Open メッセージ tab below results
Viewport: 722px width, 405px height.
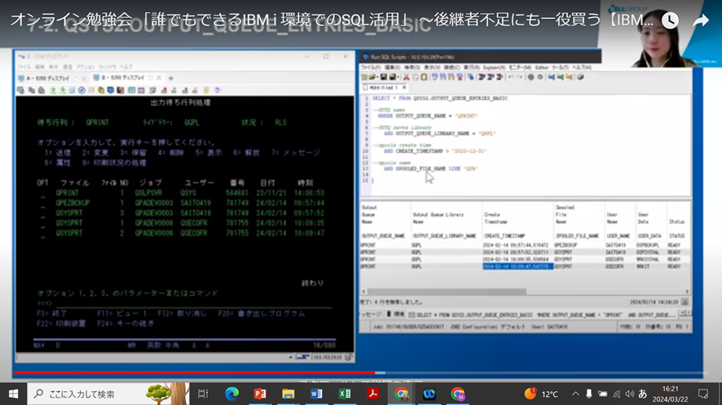[x=370, y=315]
